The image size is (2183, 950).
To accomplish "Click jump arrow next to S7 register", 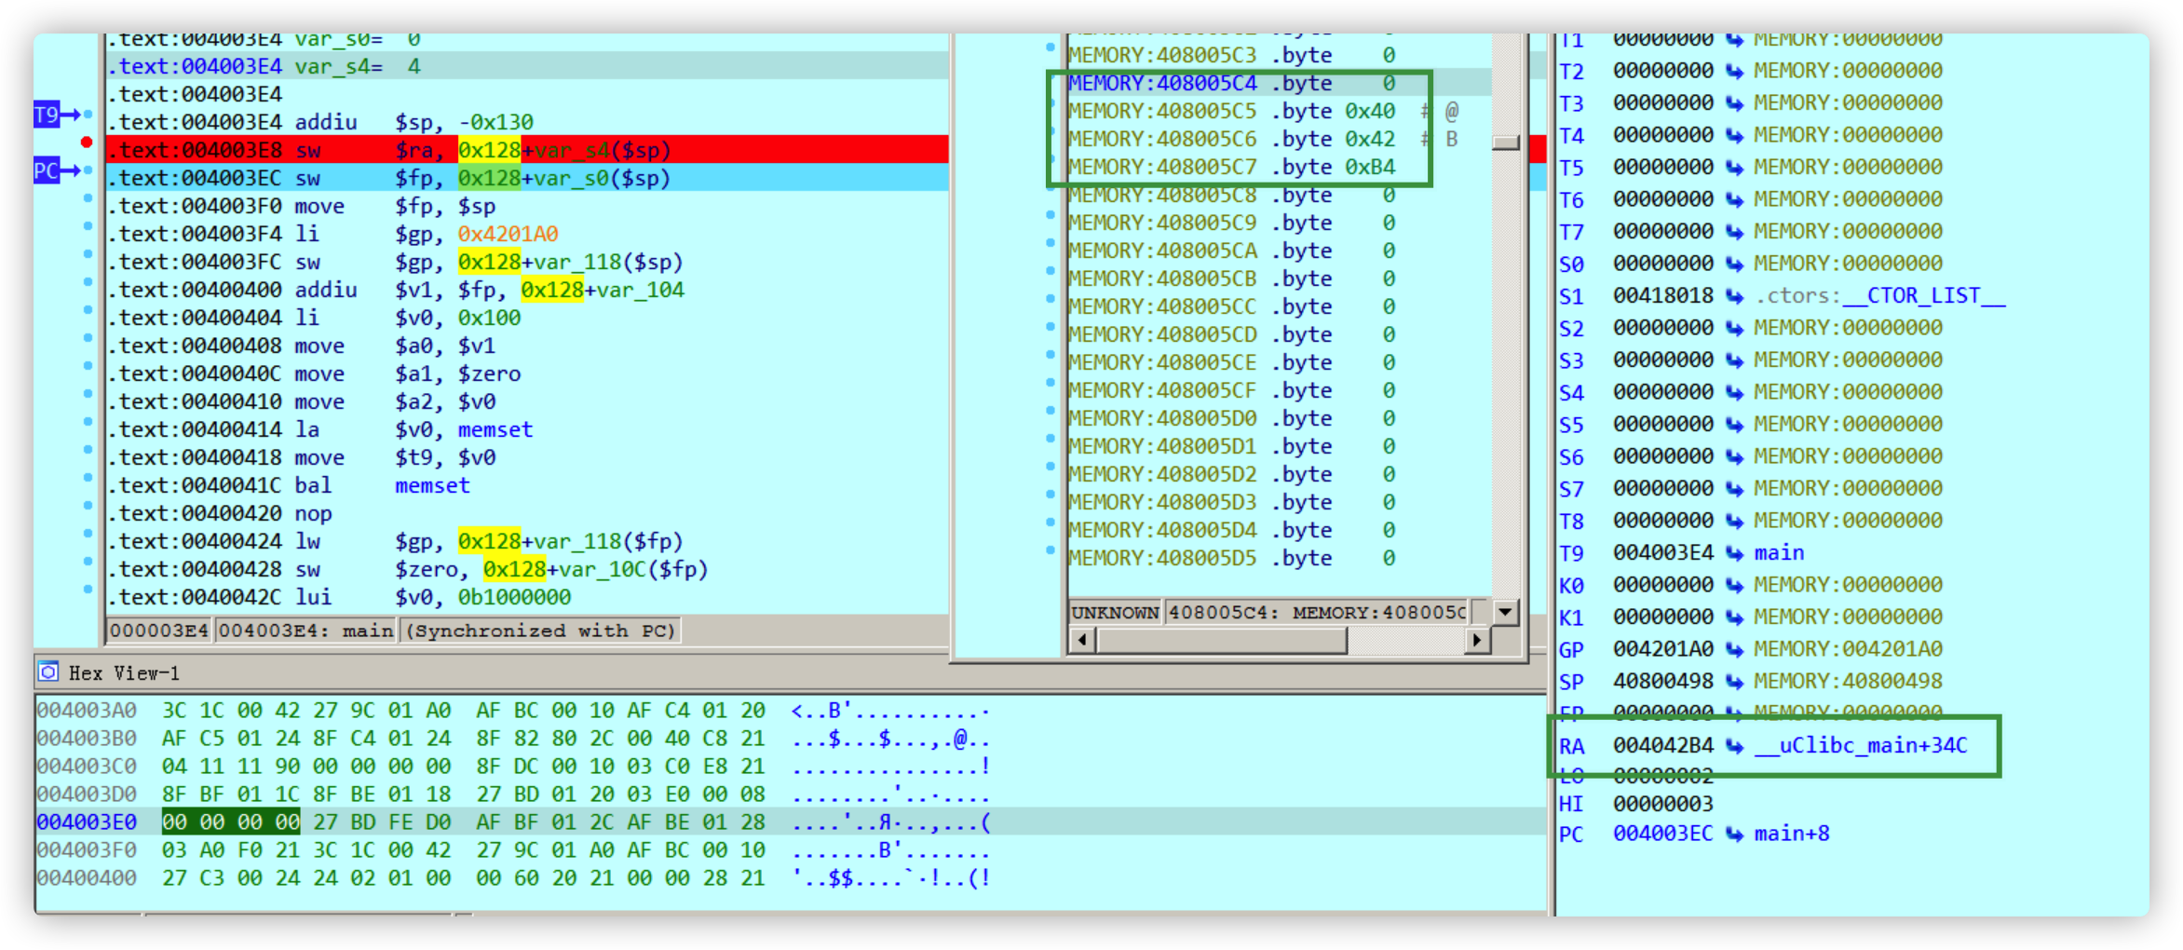I will [1734, 489].
